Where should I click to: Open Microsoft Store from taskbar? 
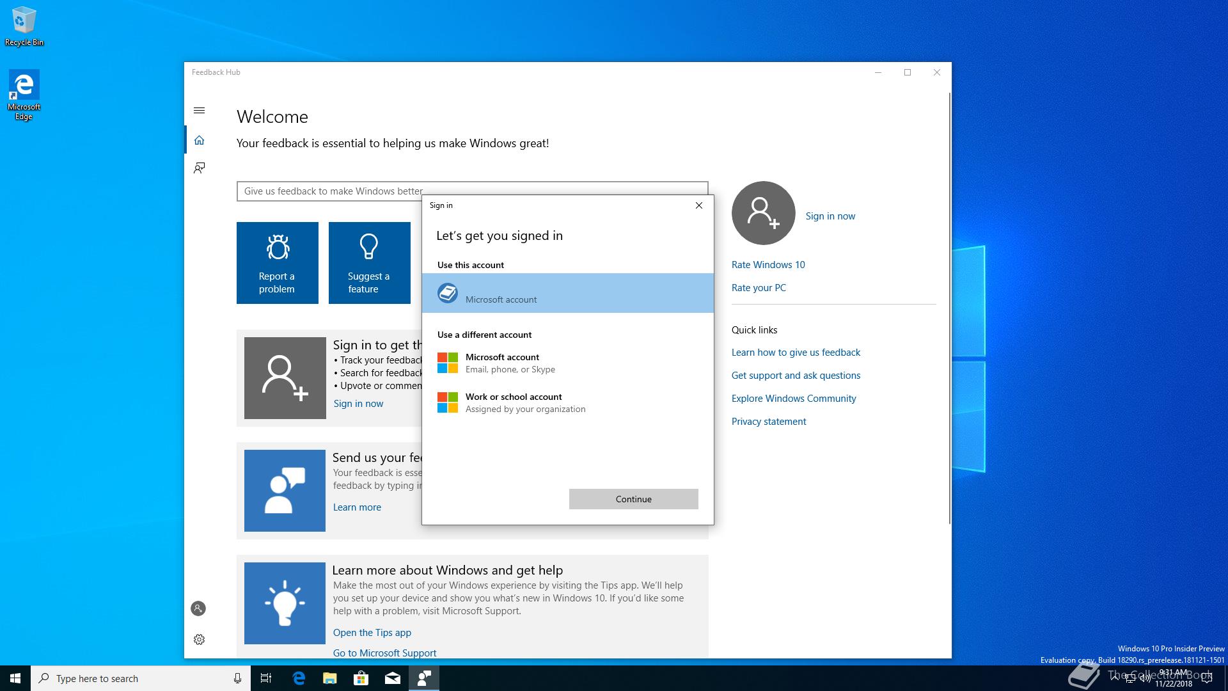coord(361,678)
